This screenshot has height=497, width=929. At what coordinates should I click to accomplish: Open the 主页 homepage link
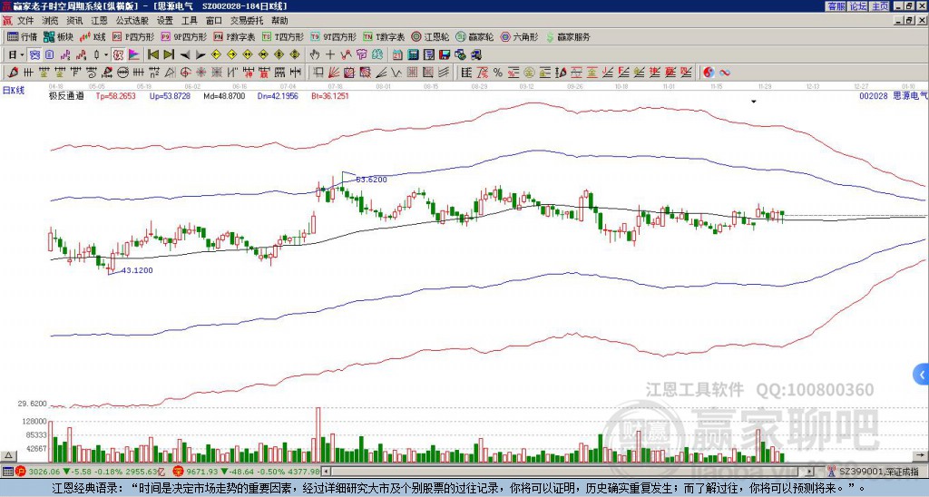[x=879, y=6]
